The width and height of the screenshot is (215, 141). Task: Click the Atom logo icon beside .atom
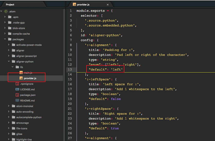point(6,12)
